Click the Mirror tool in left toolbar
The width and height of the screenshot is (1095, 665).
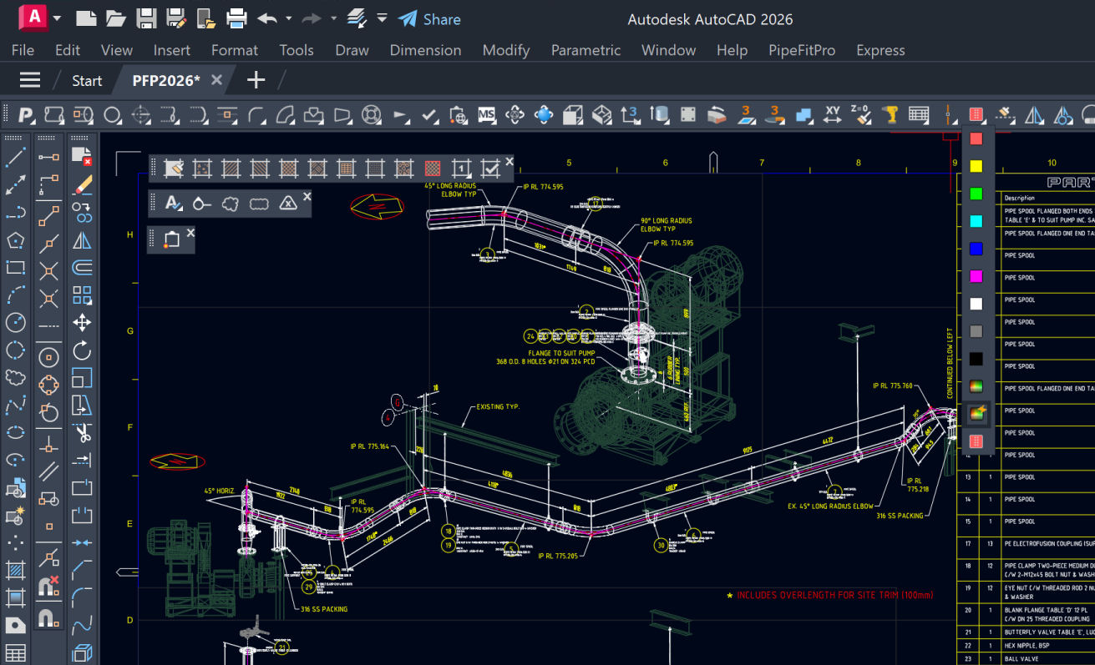[x=82, y=240]
